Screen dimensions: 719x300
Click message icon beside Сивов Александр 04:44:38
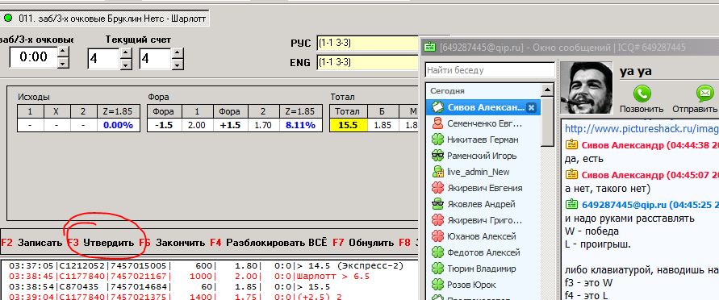pos(571,145)
